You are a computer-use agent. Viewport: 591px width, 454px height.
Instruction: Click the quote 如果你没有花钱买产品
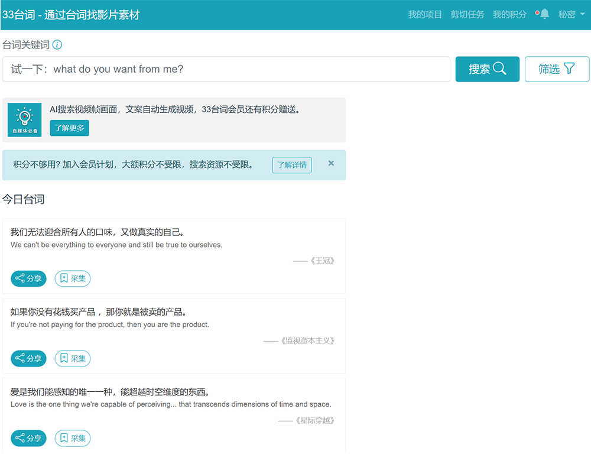click(x=99, y=312)
